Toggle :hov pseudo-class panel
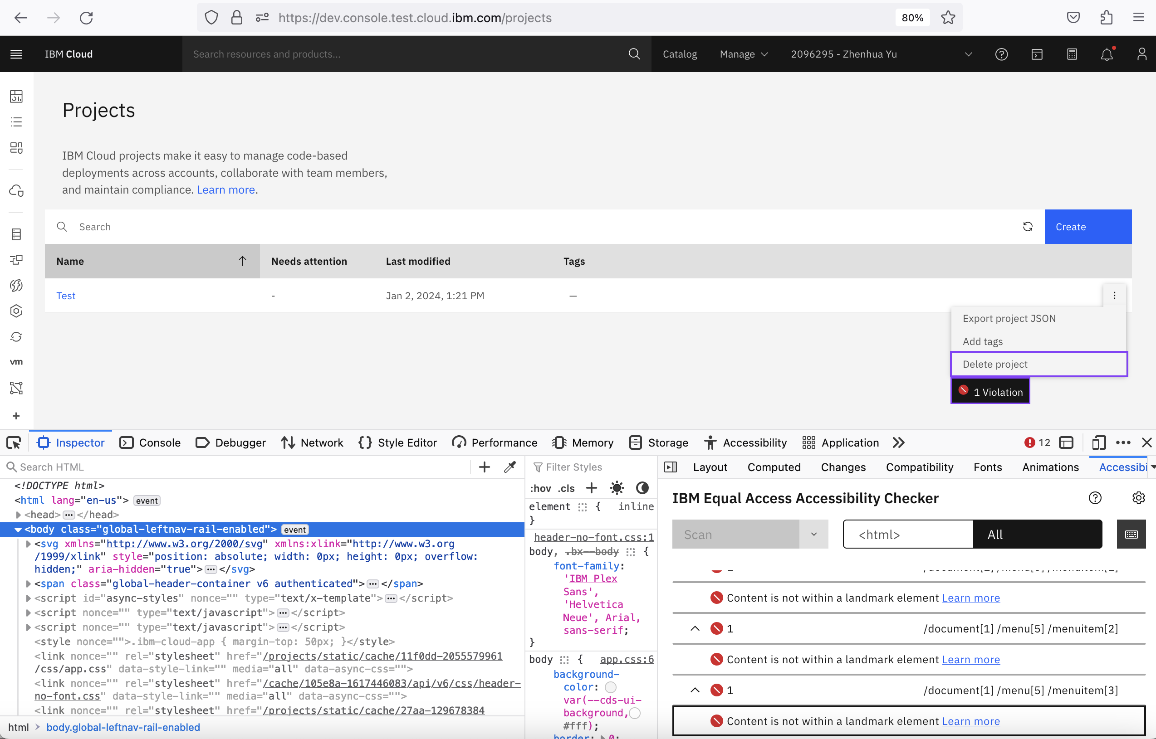Viewport: 1156px width, 739px height. tap(540, 488)
